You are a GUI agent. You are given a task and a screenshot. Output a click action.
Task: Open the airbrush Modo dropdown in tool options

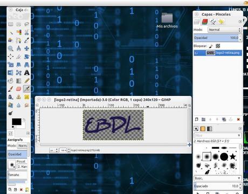point(23,145)
